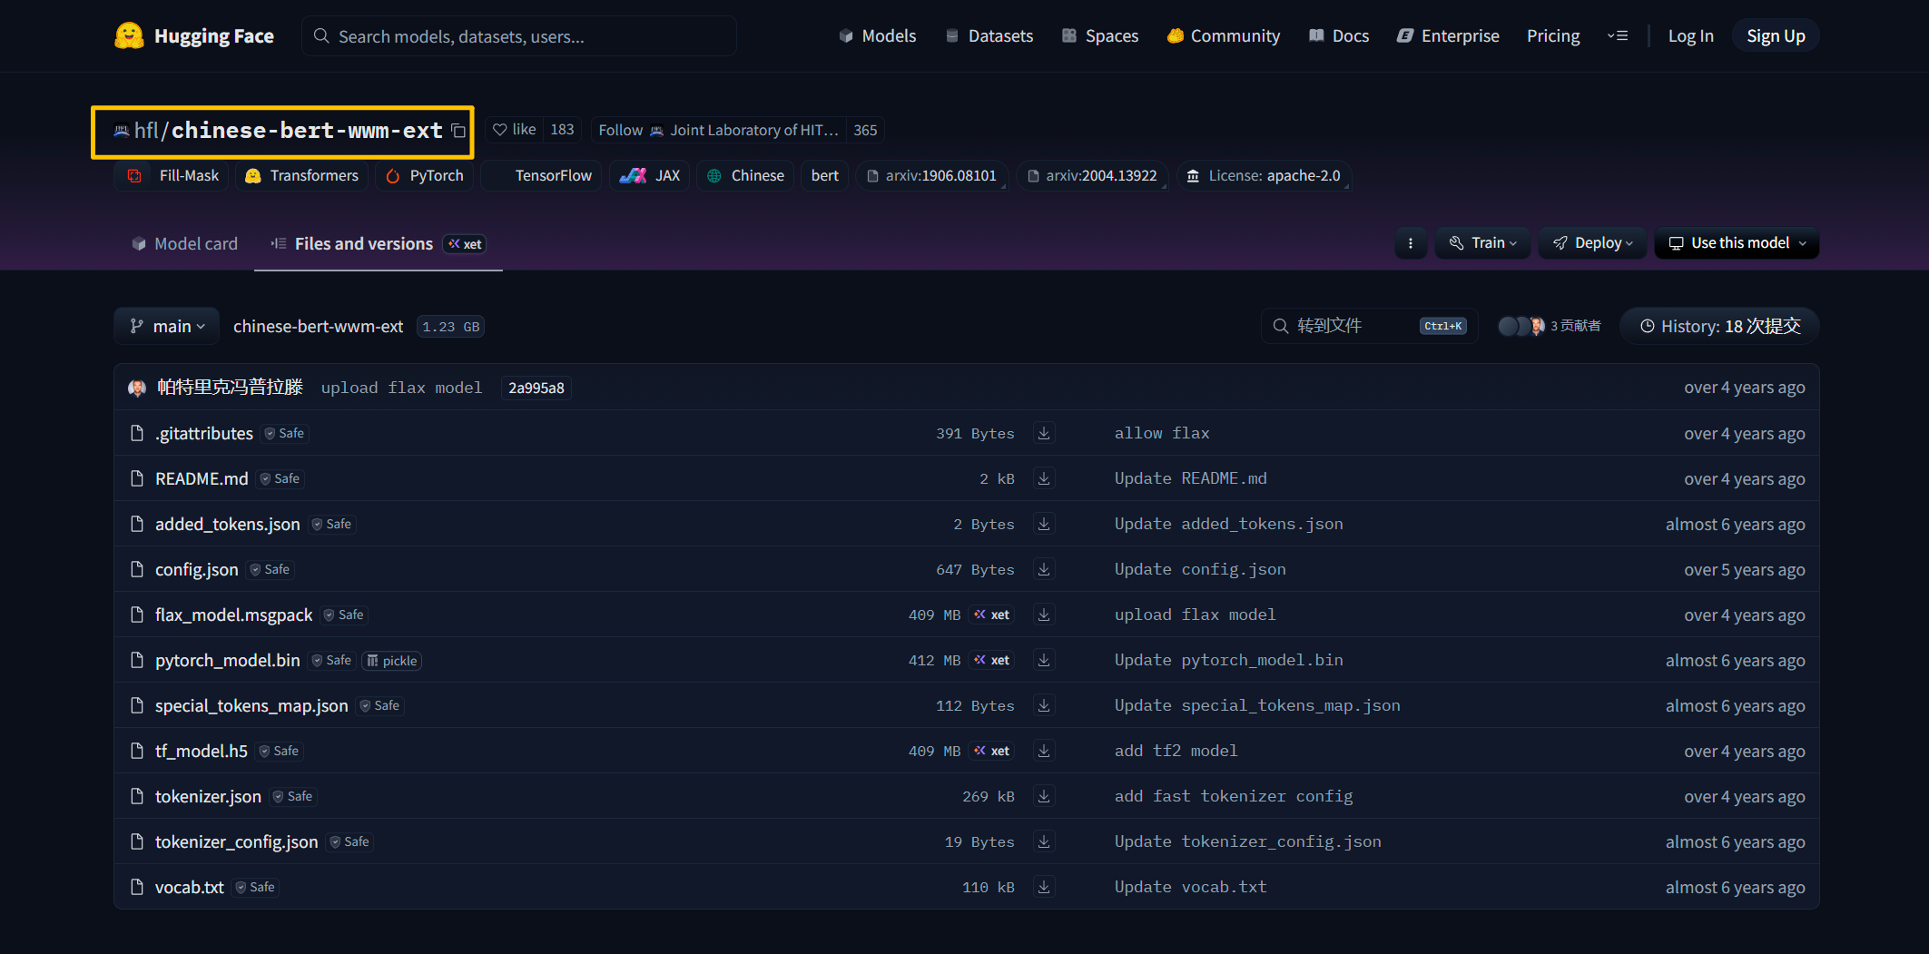Click the Sign Up button
This screenshot has height=954, width=1929.
pos(1776,36)
